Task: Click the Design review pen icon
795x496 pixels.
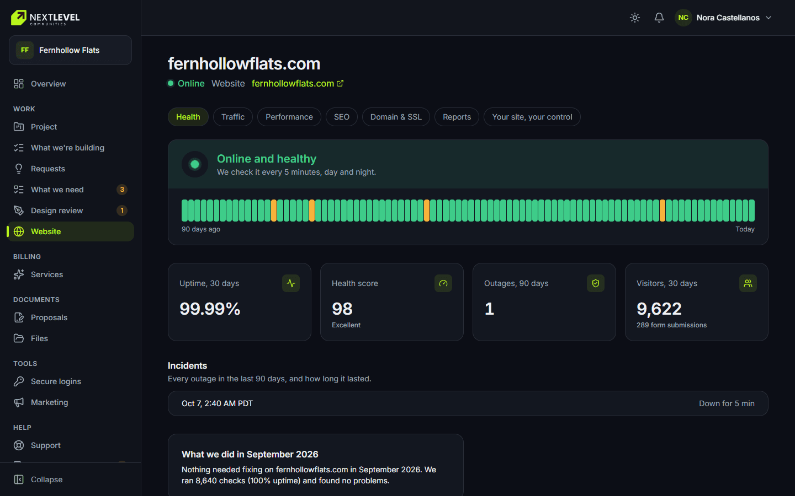Action: click(x=19, y=211)
